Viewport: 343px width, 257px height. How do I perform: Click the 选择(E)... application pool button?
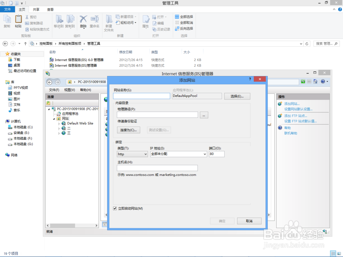[237, 96]
